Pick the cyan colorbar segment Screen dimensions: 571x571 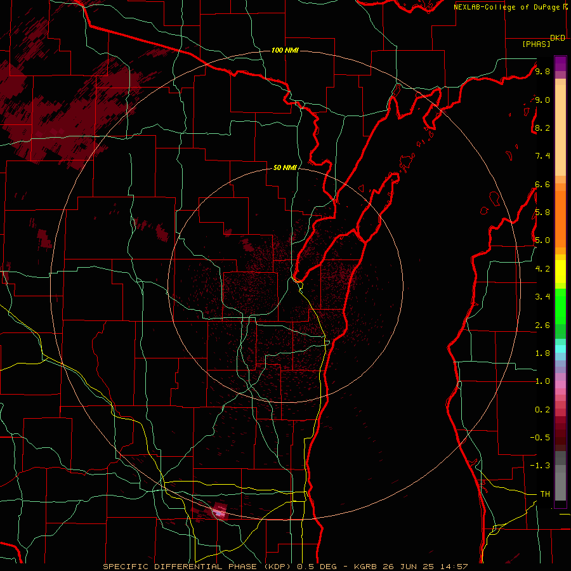click(x=560, y=349)
